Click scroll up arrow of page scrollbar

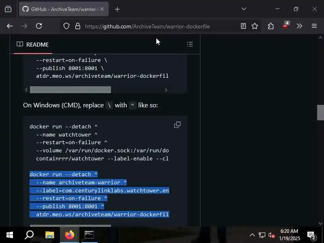pyautogui.click(x=320, y=38)
